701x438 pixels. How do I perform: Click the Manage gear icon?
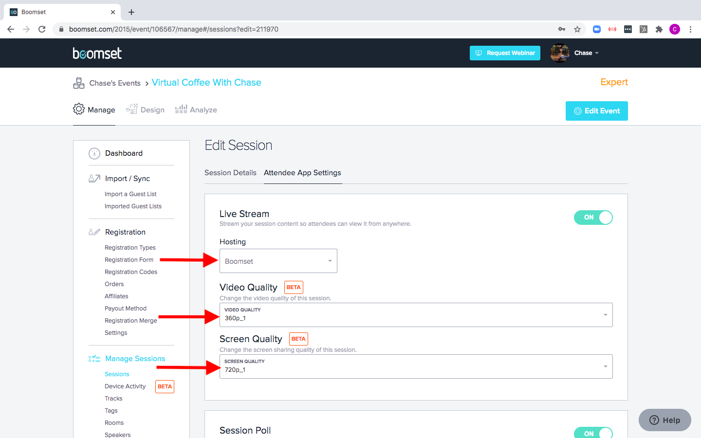(79, 109)
